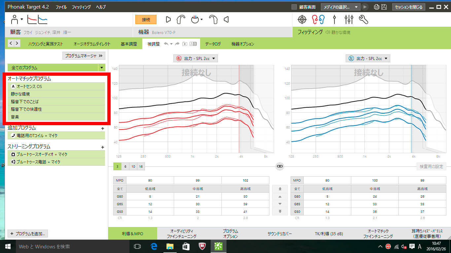Select 16 channel view
Image resolution: width=451 pixels, height=253 pixels.
pyautogui.click(x=141, y=167)
